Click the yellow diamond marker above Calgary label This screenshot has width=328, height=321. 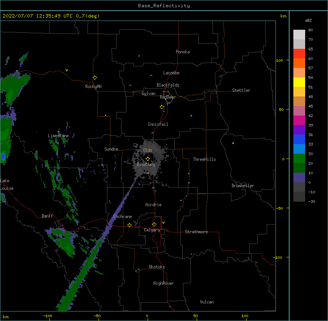(154, 225)
